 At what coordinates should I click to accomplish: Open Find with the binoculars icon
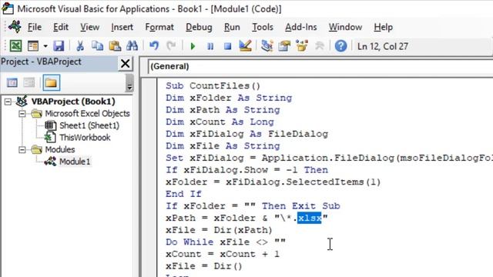coord(132,46)
